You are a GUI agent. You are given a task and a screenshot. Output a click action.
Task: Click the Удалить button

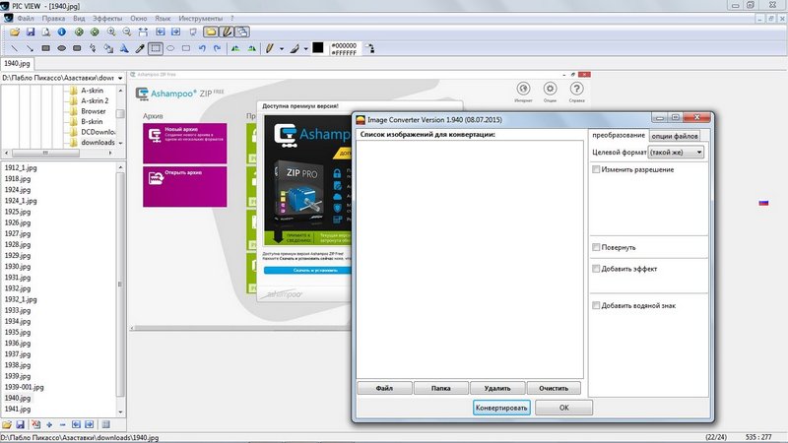pos(497,388)
